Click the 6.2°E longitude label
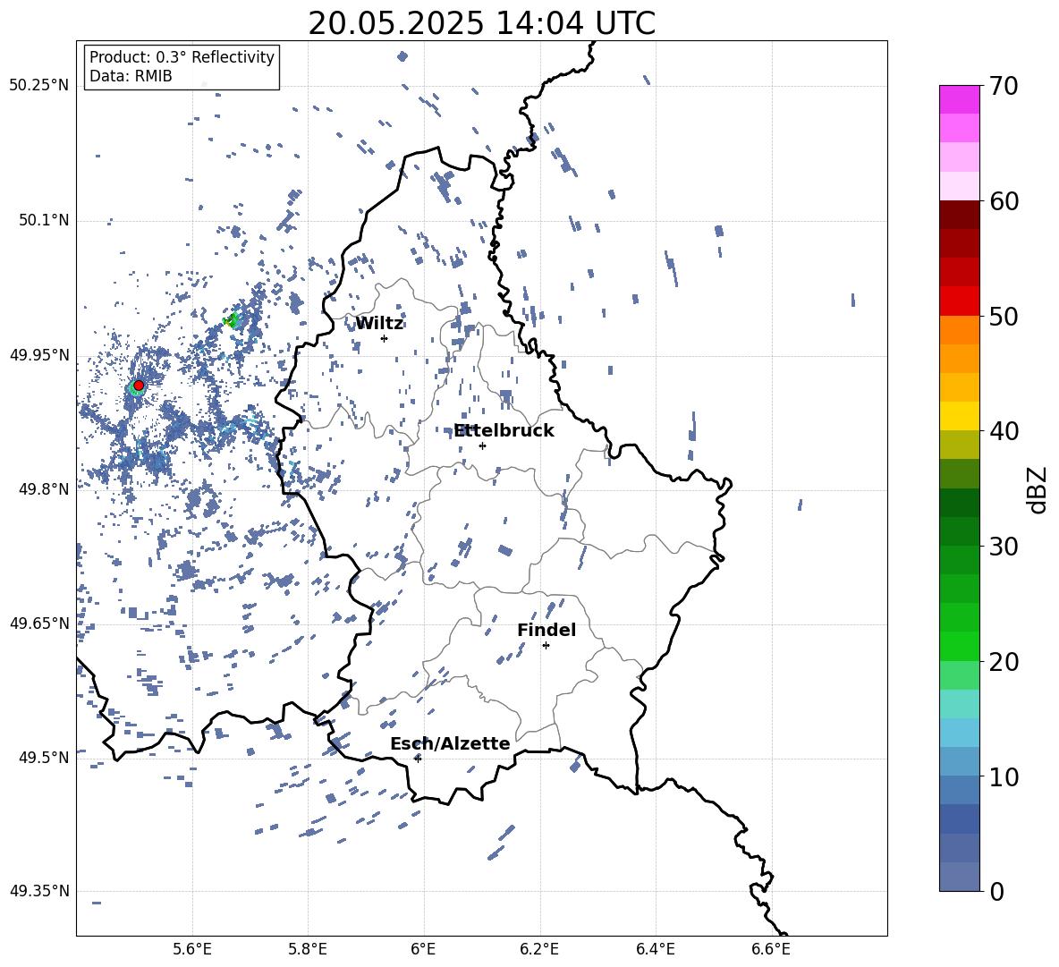This screenshot has height=967, width=1059. pyautogui.click(x=539, y=949)
